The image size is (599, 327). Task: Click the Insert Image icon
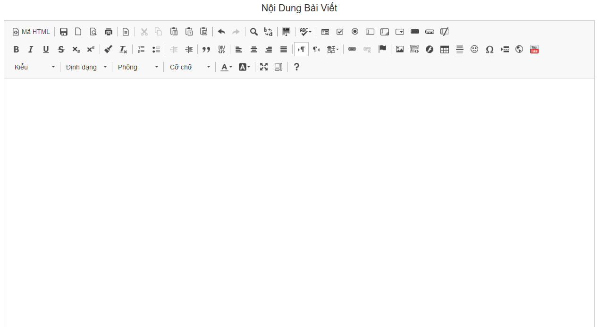click(400, 49)
